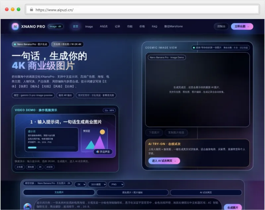Click the 模型：gemini-3-pro-image-preview tag

point(33,95)
